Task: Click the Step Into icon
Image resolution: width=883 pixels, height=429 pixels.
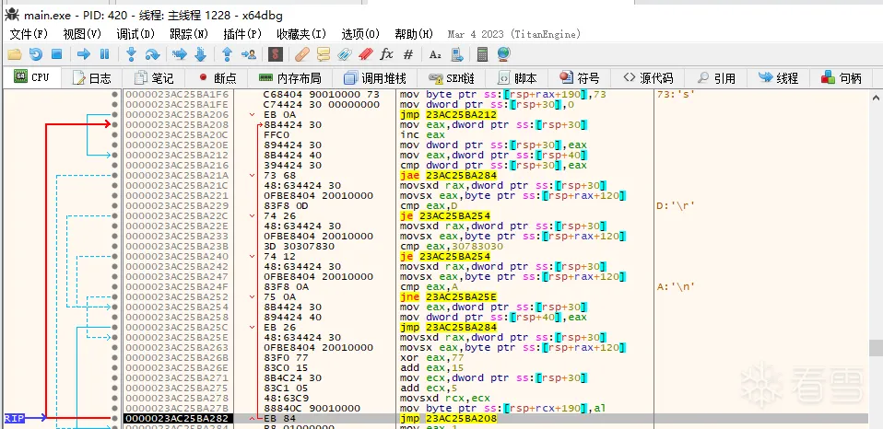Action: pyautogui.click(x=132, y=54)
